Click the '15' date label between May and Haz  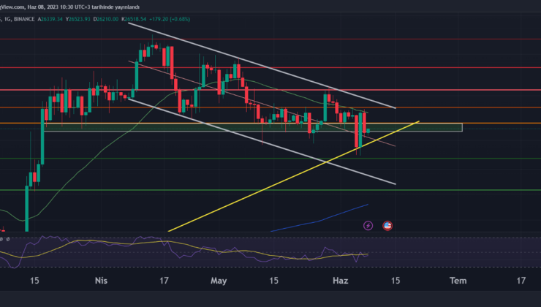pyautogui.click(x=273, y=281)
